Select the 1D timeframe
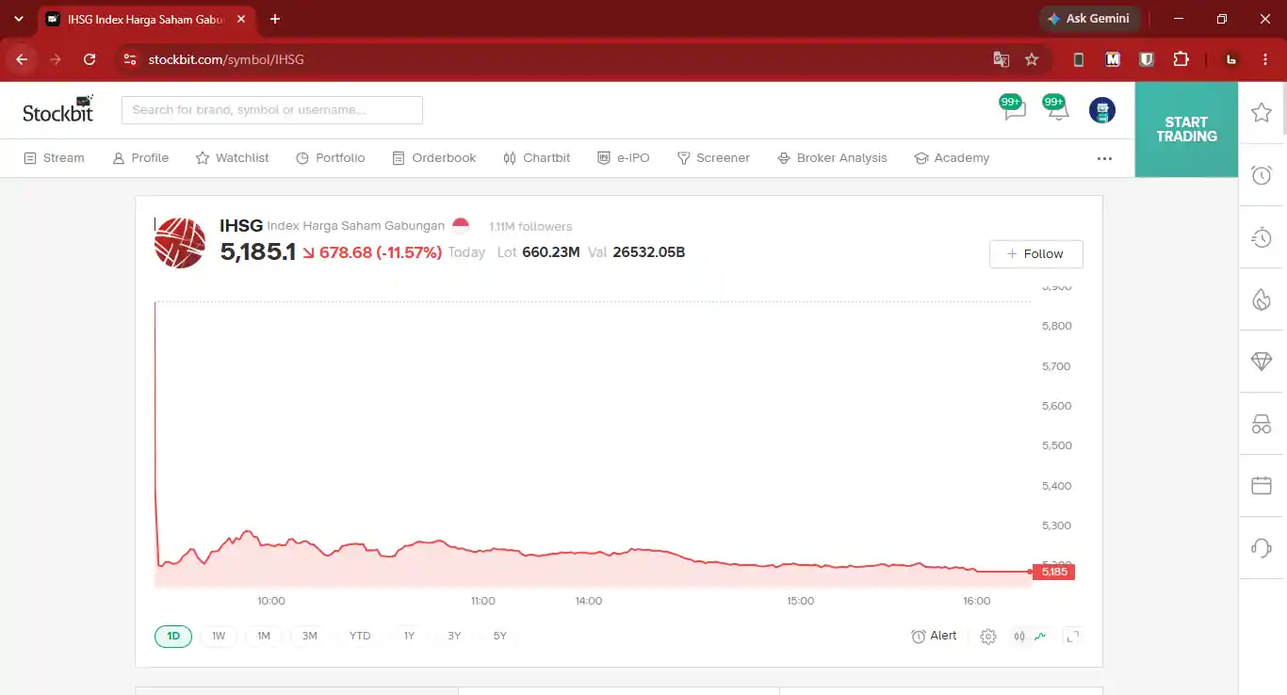Viewport: 1287px width, 695px height. click(173, 636)
